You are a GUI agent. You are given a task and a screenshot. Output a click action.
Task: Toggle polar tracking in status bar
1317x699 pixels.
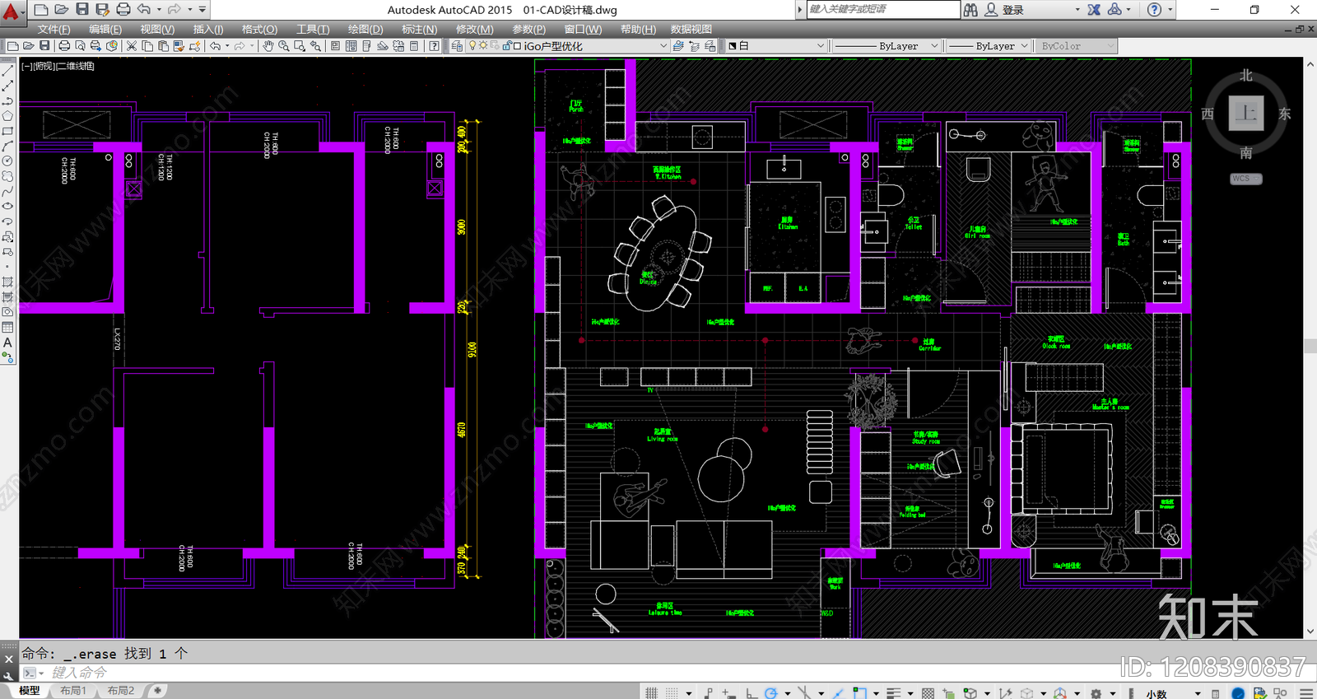(x=770, y=693)
